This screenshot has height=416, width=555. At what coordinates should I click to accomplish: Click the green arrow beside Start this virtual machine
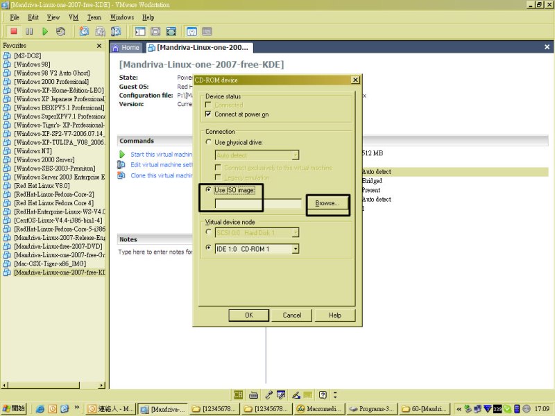pyautogui.click(x=122, y=154)
